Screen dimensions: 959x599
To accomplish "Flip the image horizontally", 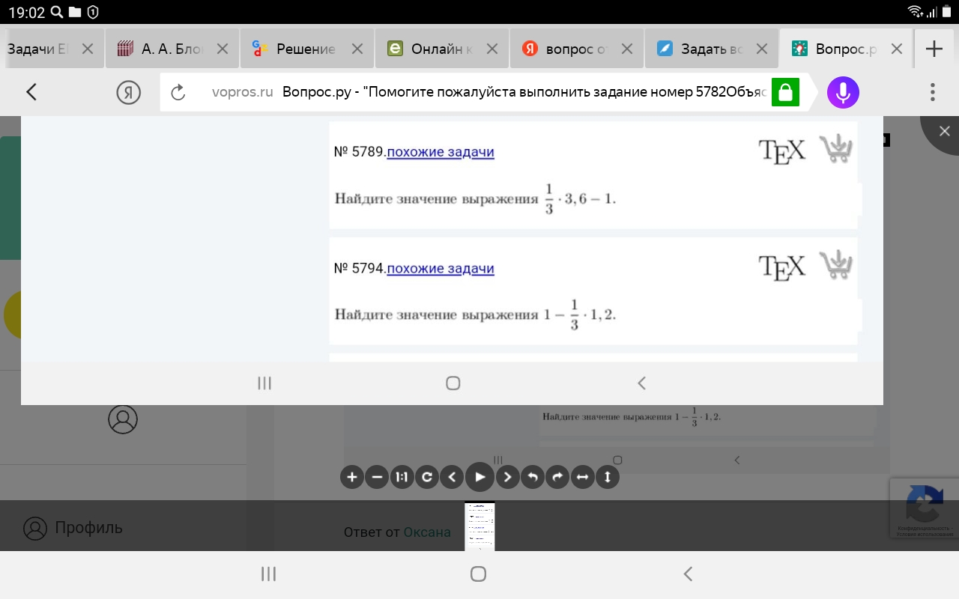I will 583,477.
